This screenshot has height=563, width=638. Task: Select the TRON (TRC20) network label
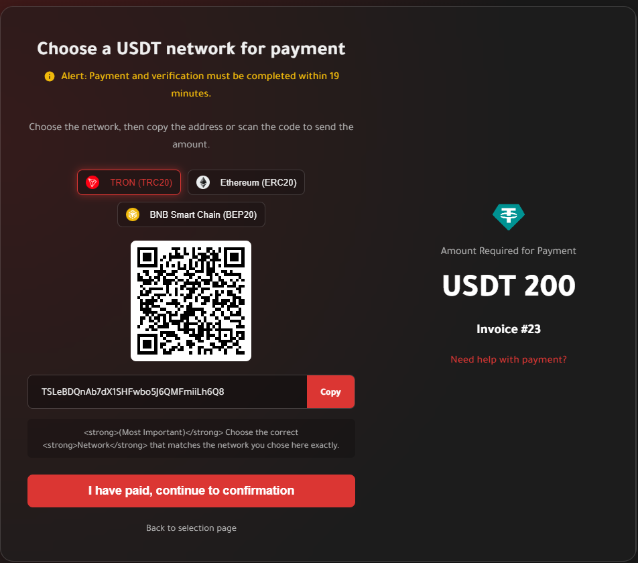141,183
